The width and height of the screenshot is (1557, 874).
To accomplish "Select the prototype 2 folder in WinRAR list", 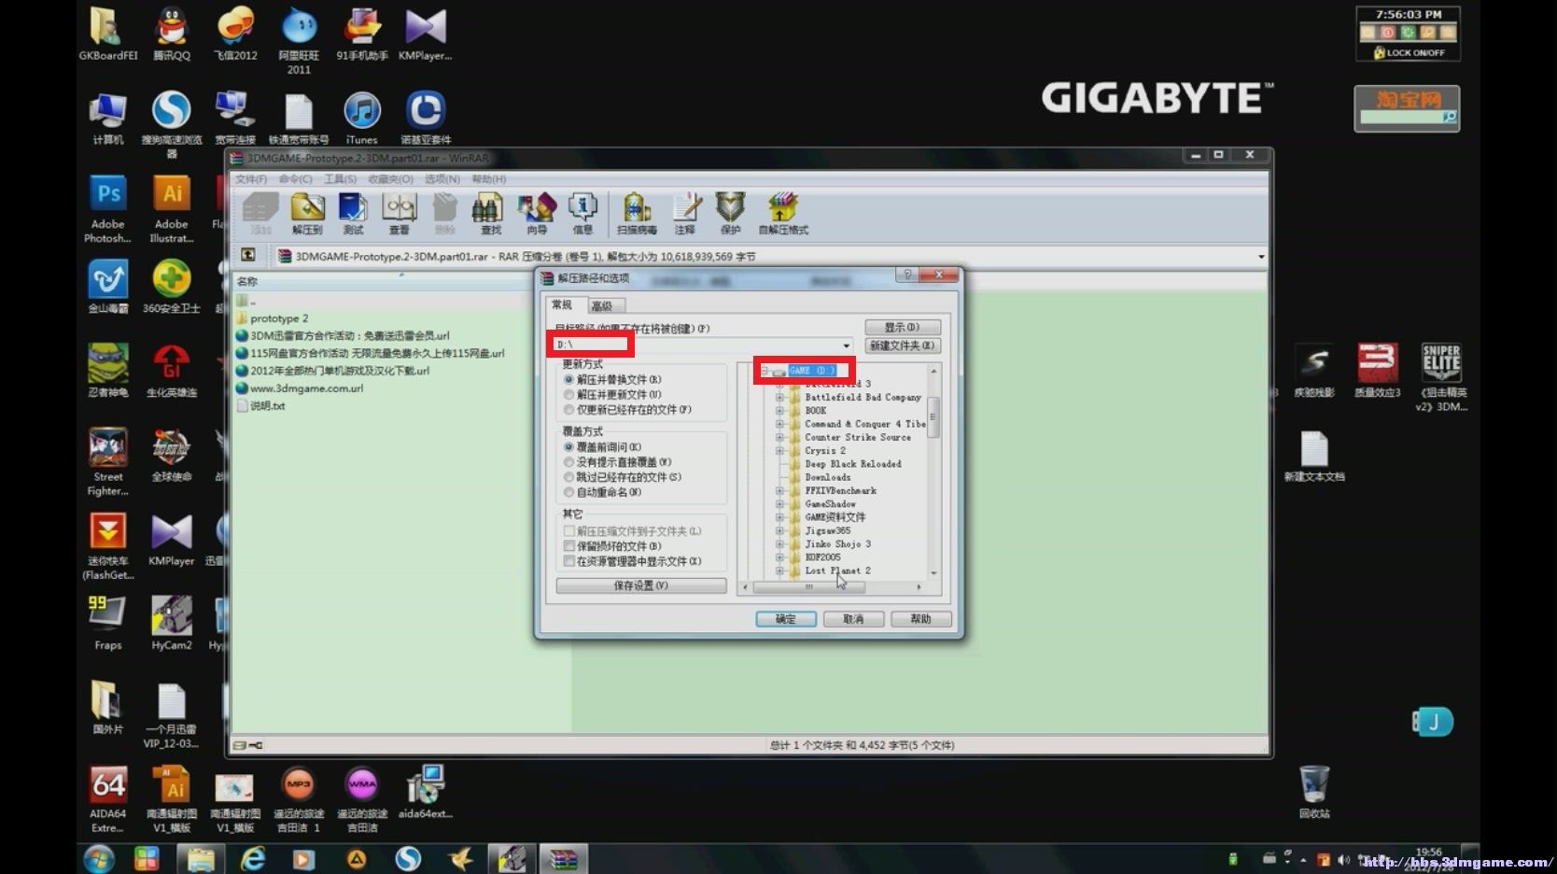I will [x=278, y=318].
